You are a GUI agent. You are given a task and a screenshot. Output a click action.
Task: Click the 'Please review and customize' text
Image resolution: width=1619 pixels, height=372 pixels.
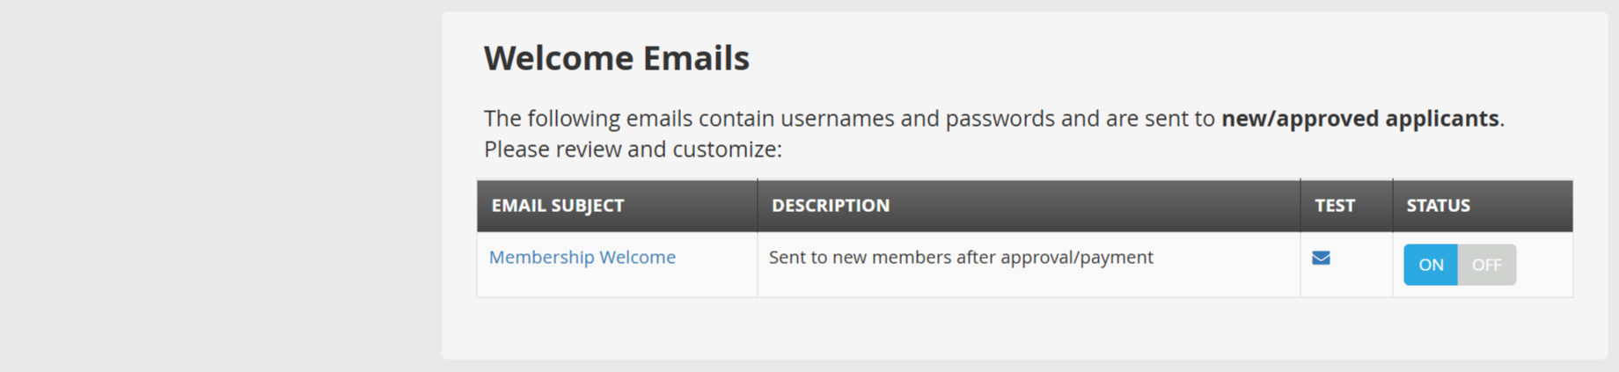(x=632, y=150)
